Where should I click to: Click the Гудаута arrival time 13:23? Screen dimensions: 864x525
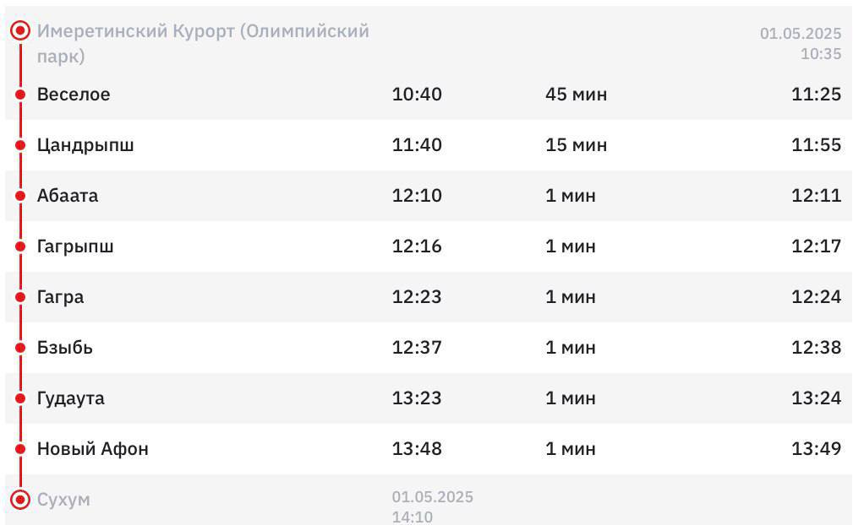point(417,398)
